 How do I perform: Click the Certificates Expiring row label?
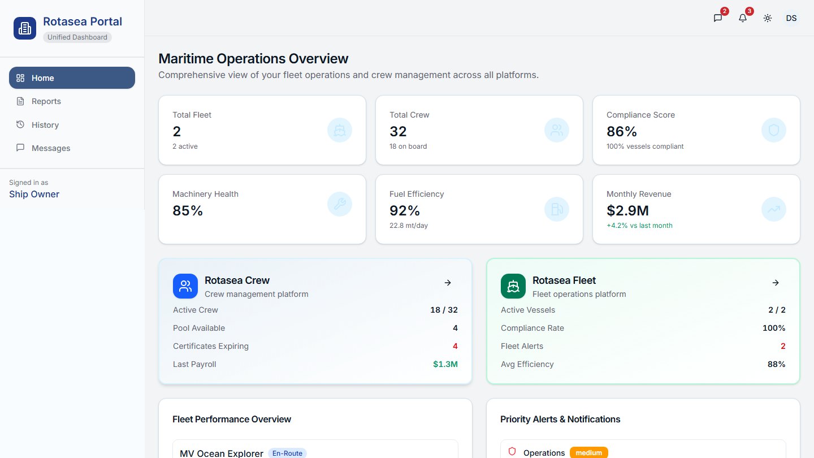211,346
